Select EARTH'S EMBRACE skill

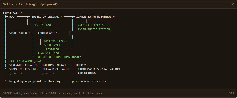[55, 65]
